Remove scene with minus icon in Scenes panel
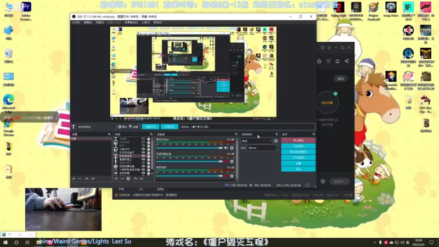439x247 pixels. pyautogui.click(x=80, y=179)
